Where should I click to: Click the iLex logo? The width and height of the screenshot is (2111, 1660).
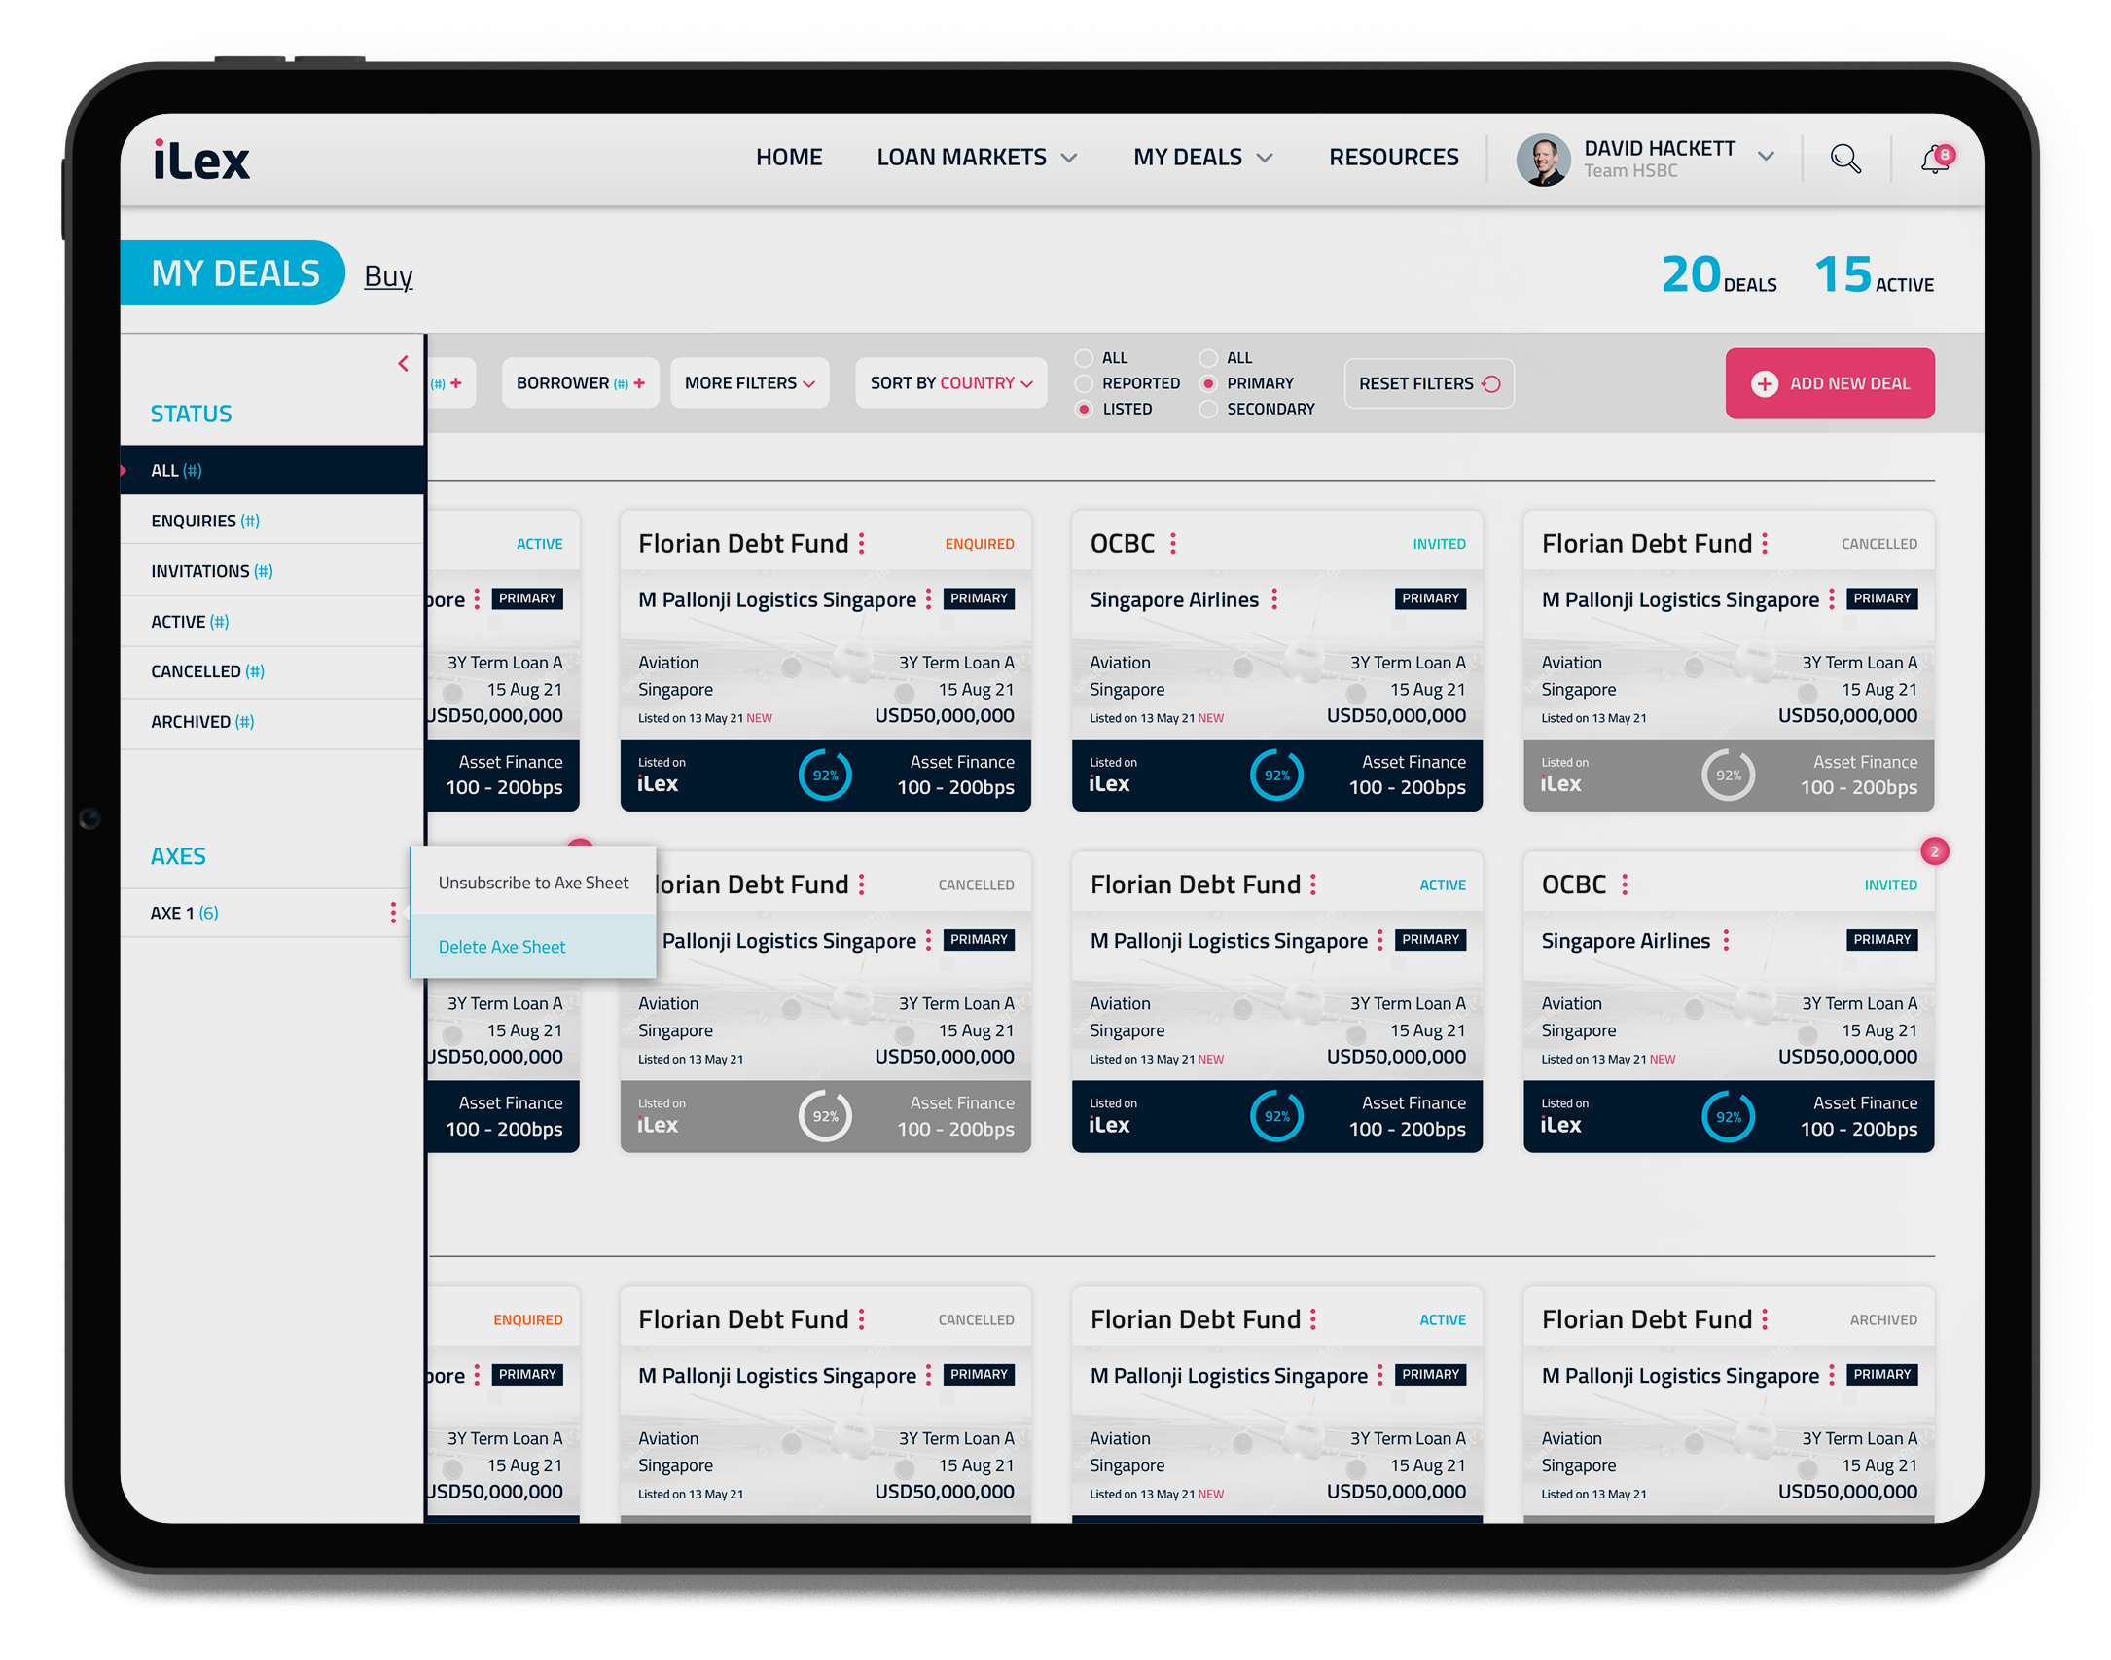tap(201, 161)
